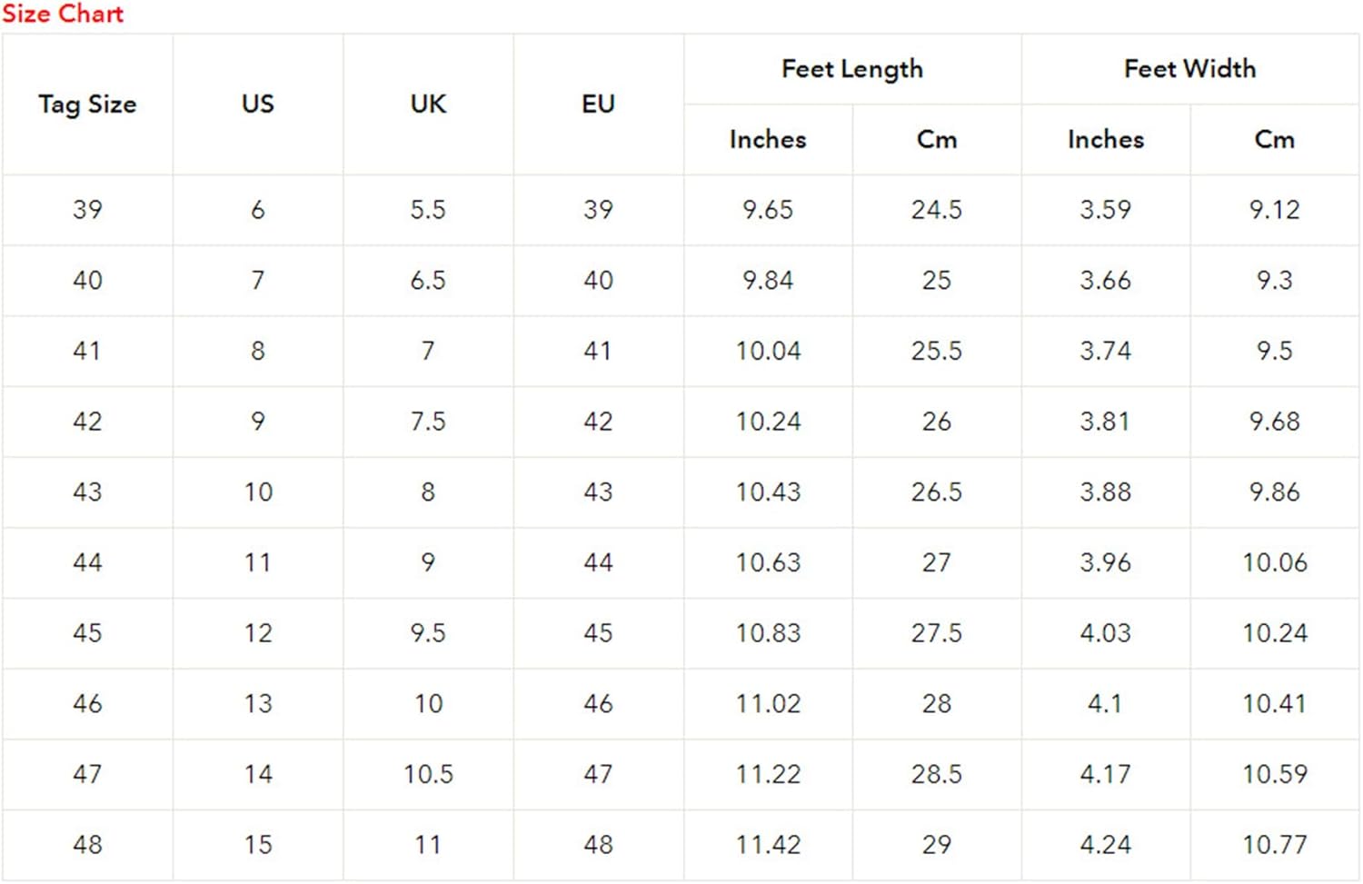
Task: Click the 9.65 feet length cell
Action: [x=768, y=210]
